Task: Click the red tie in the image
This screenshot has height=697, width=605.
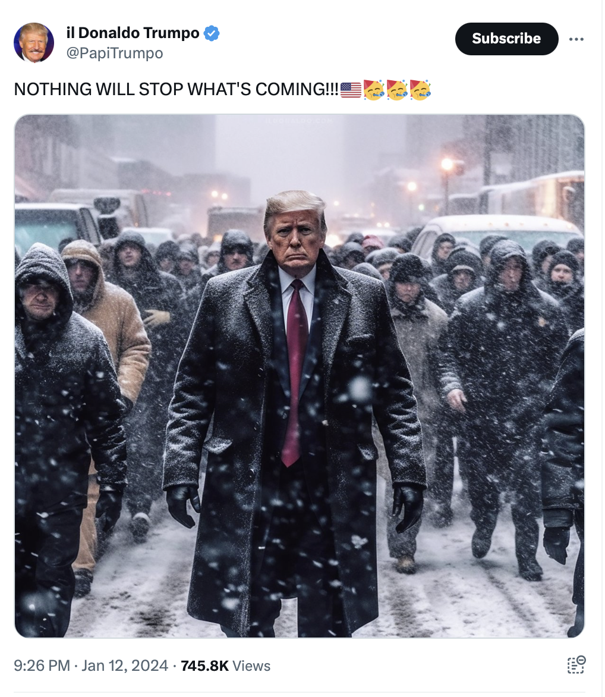Action: (295, 372)
